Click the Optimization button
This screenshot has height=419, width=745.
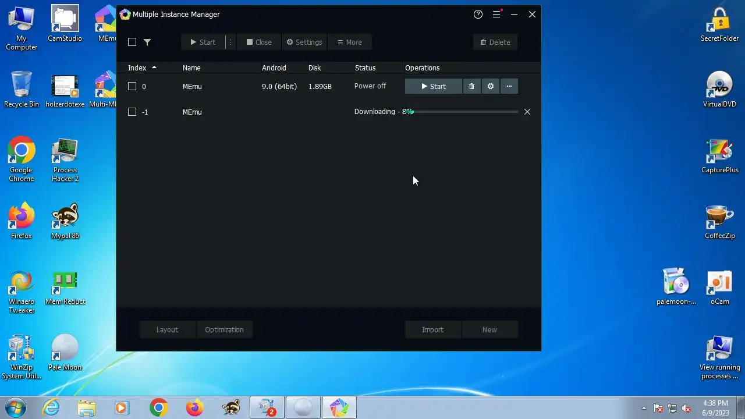[x=224, y=329]
